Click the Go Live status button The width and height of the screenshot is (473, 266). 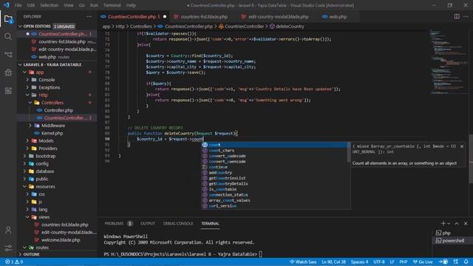(423, 262)
